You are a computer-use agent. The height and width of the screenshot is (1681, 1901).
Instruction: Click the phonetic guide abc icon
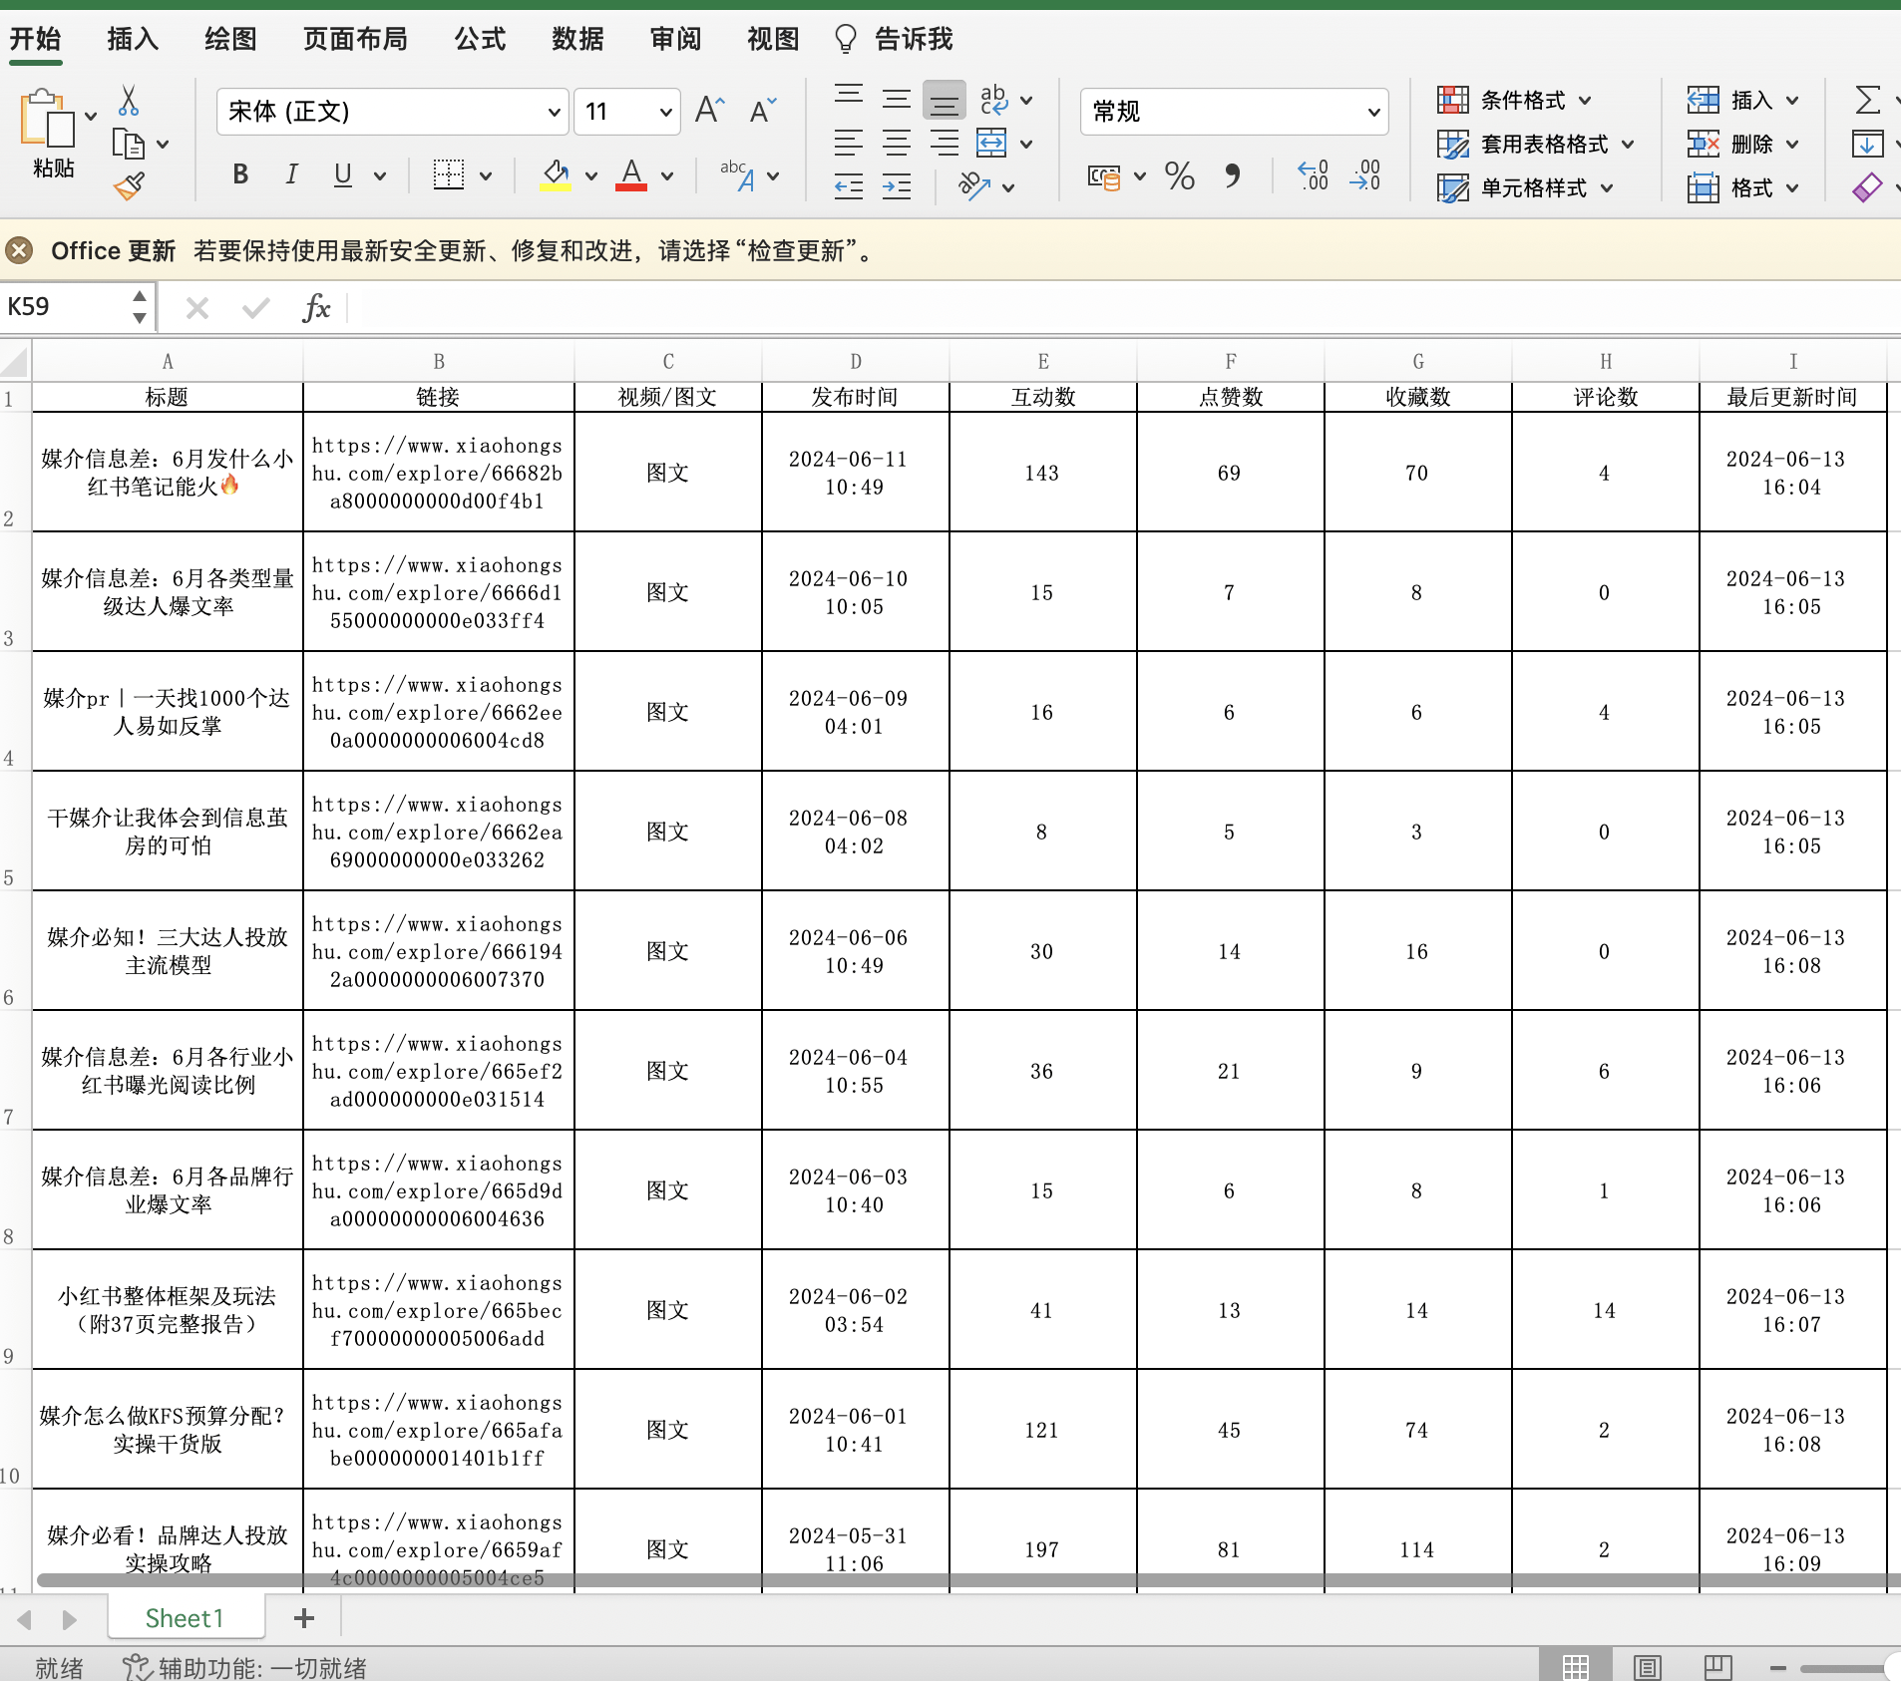click(x=737, y=174)
